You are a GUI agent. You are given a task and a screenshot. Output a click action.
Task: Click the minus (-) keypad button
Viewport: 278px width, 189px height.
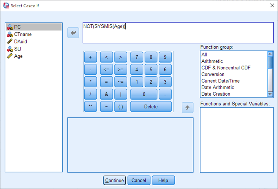90,69
